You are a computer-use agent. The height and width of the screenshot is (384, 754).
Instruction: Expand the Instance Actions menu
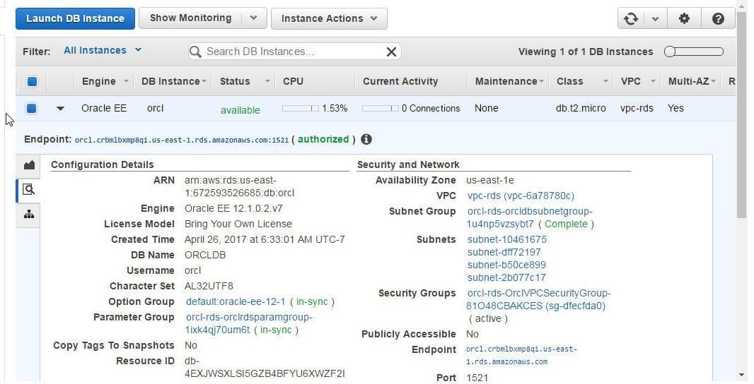coord(329,19)
